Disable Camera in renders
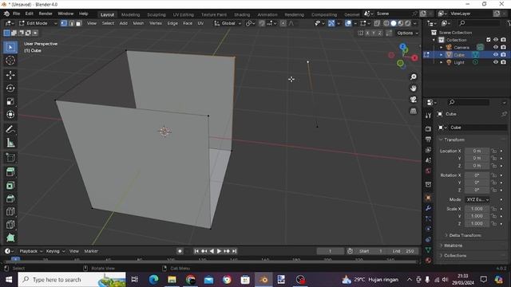The image size is (511, 287). click(x=503, y=47)
